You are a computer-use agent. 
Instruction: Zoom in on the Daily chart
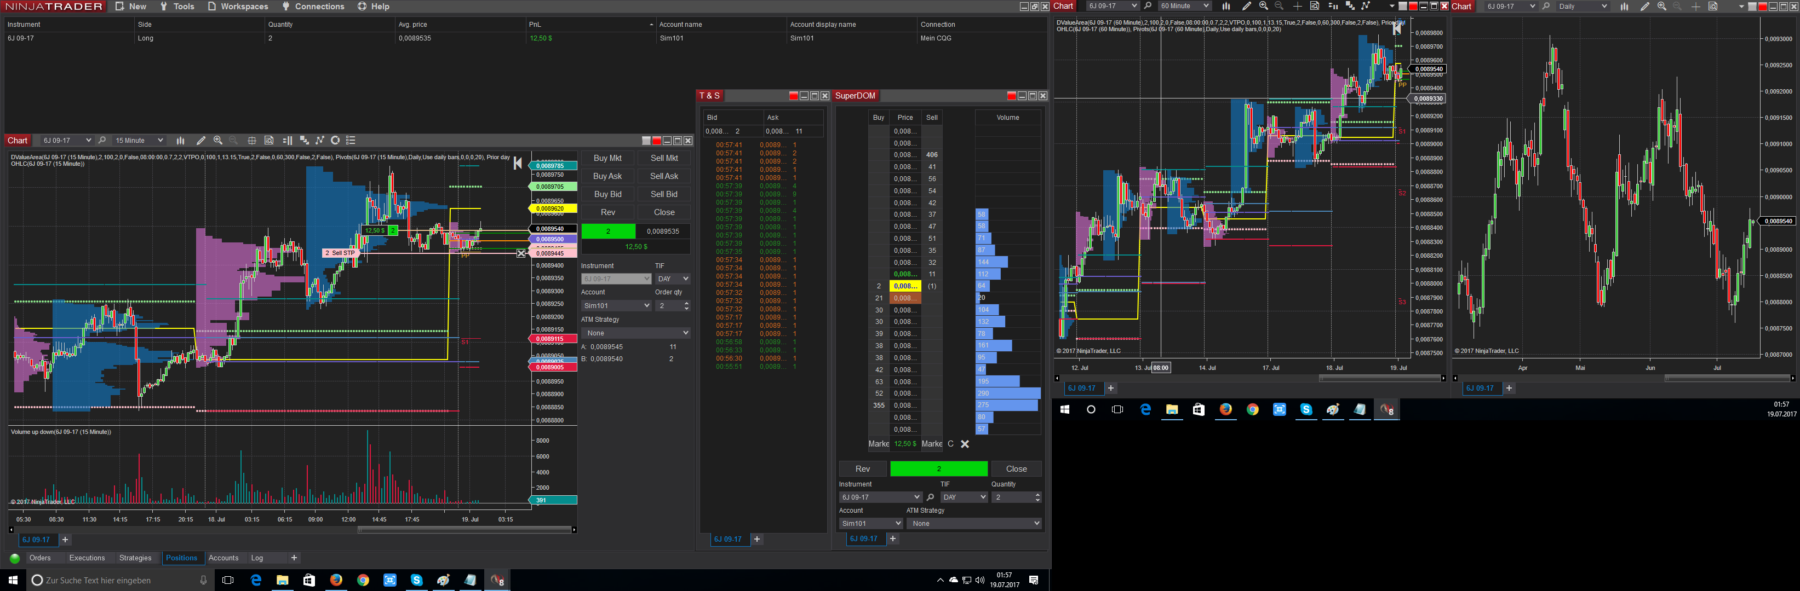[x=1661, y=6]
